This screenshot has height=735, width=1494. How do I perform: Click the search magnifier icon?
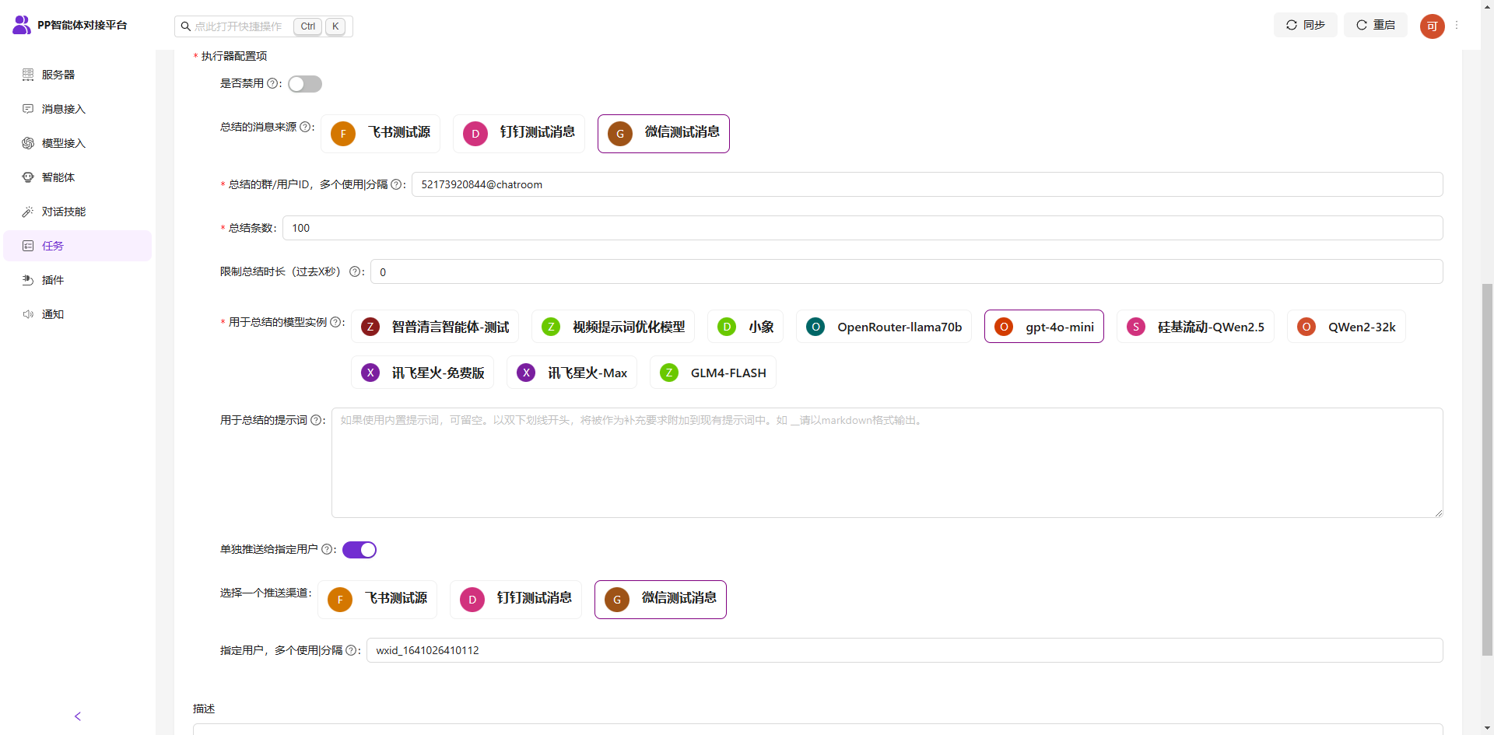186,26
